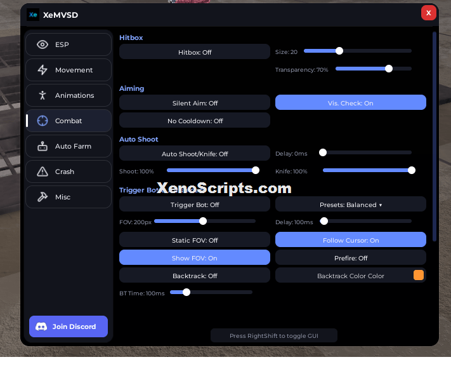Click the Join Discord button
Image resolution: width=451 pixels, height=376 pixels.
(x=69, y=326)
